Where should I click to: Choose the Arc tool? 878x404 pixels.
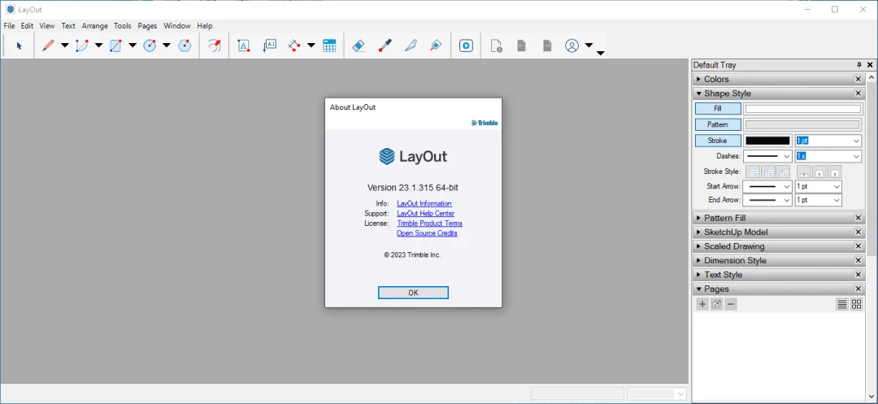pyautogui.click(x=82, y=46)
